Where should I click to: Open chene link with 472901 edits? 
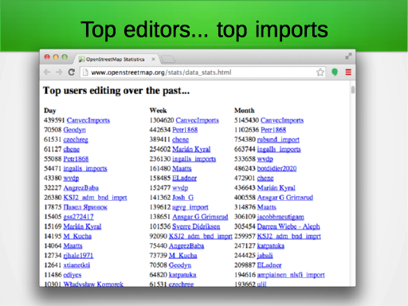(x=265, y=178)
